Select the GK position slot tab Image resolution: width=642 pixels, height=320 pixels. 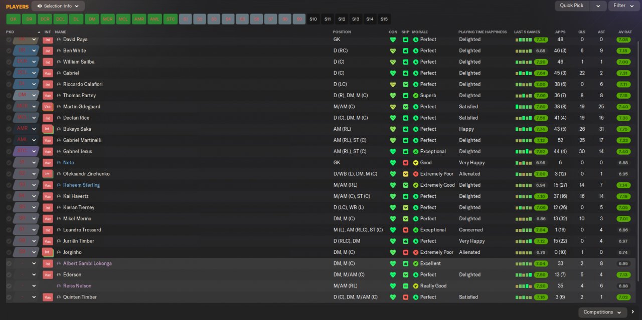(x=14, y=19)
